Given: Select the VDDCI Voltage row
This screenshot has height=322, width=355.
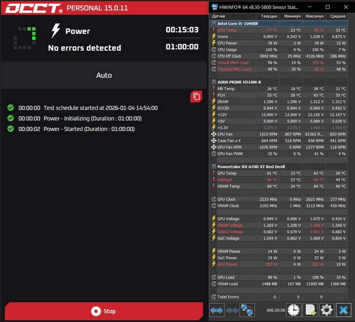Looking at the screenshot, I should (x=279, y=232).
